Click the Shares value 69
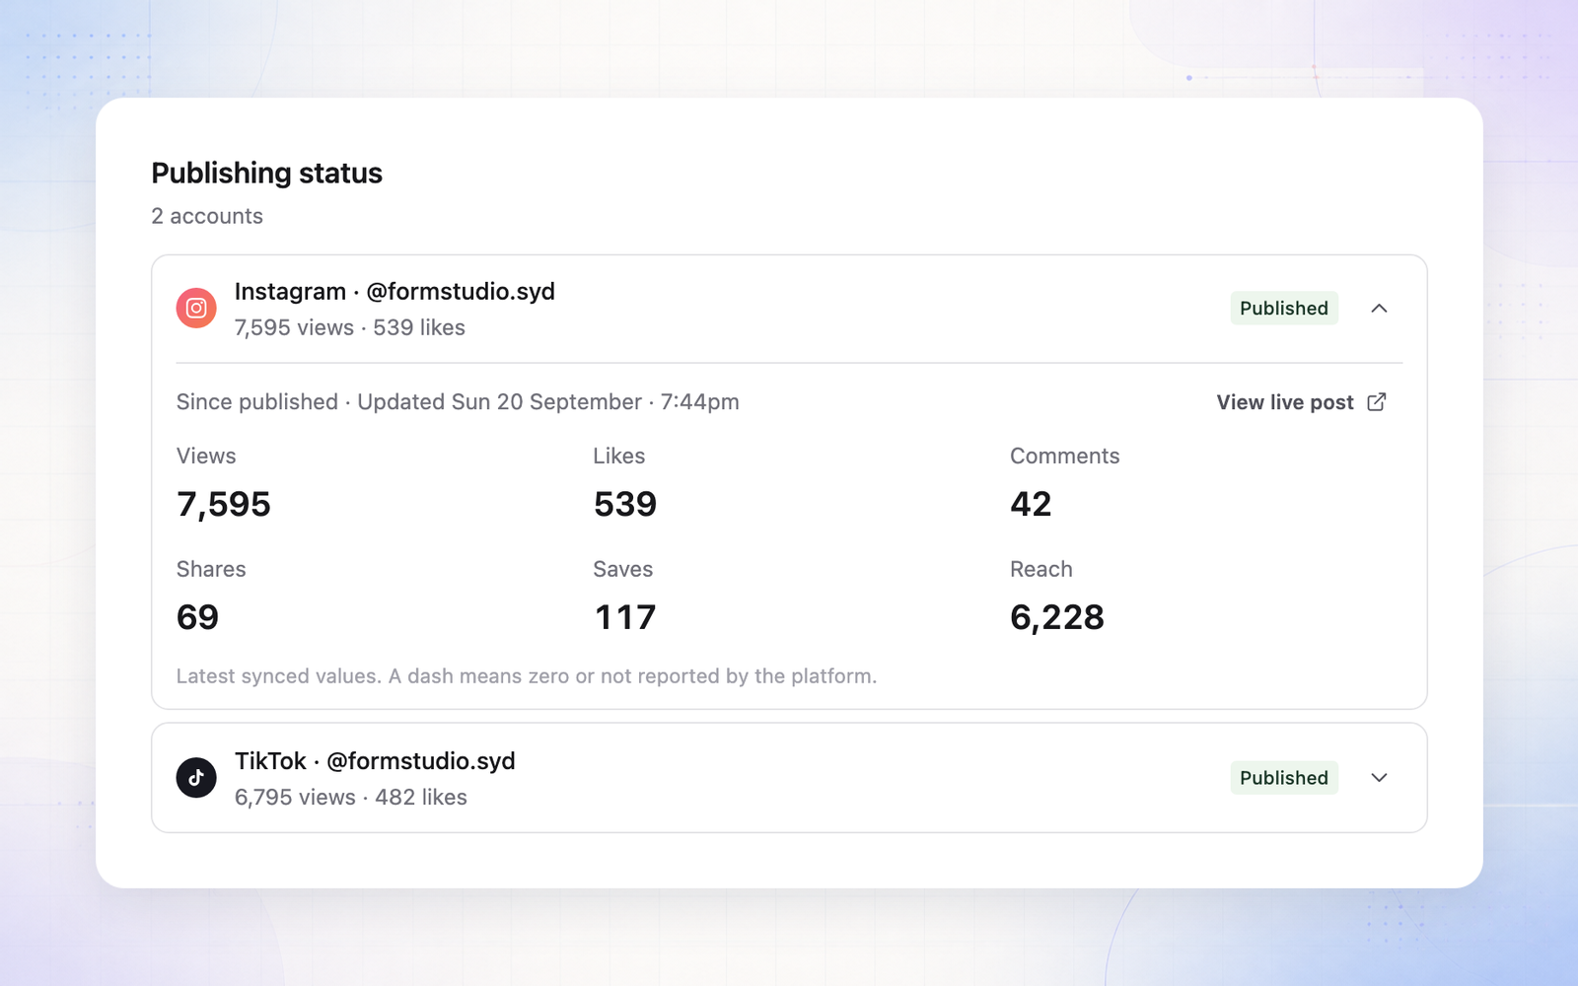This screenshot has height=986, width=1578. pyautogui.click(x=197, y=617)
